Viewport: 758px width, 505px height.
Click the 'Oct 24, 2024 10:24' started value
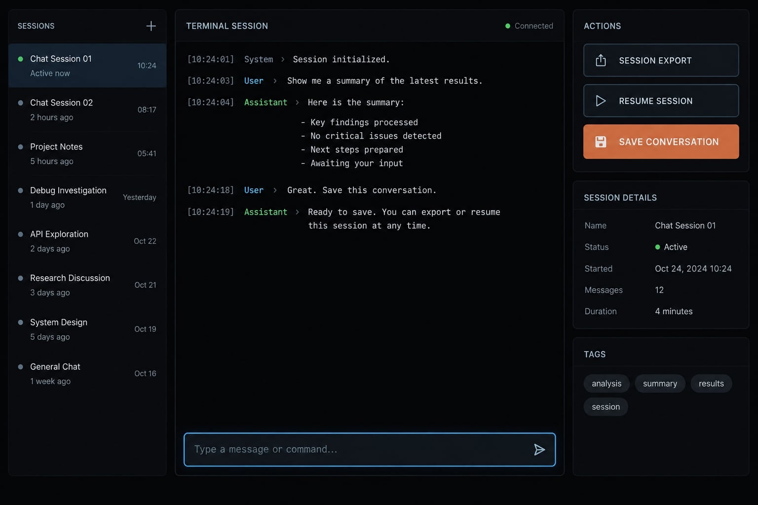tap(693, 269)
